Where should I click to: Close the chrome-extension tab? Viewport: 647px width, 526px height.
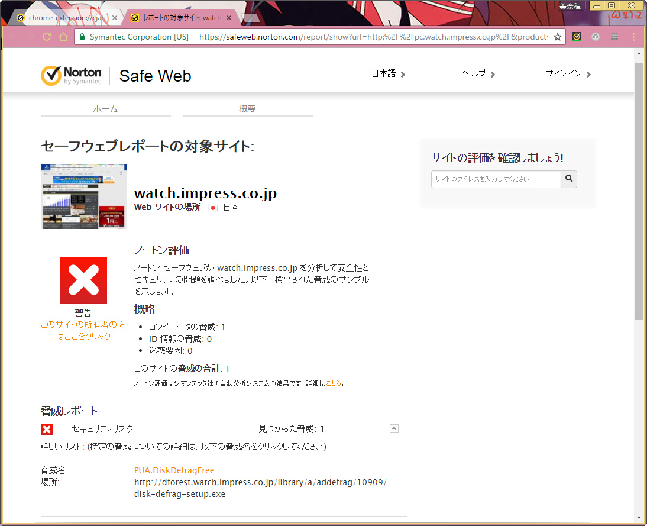[x=115, y=18]
